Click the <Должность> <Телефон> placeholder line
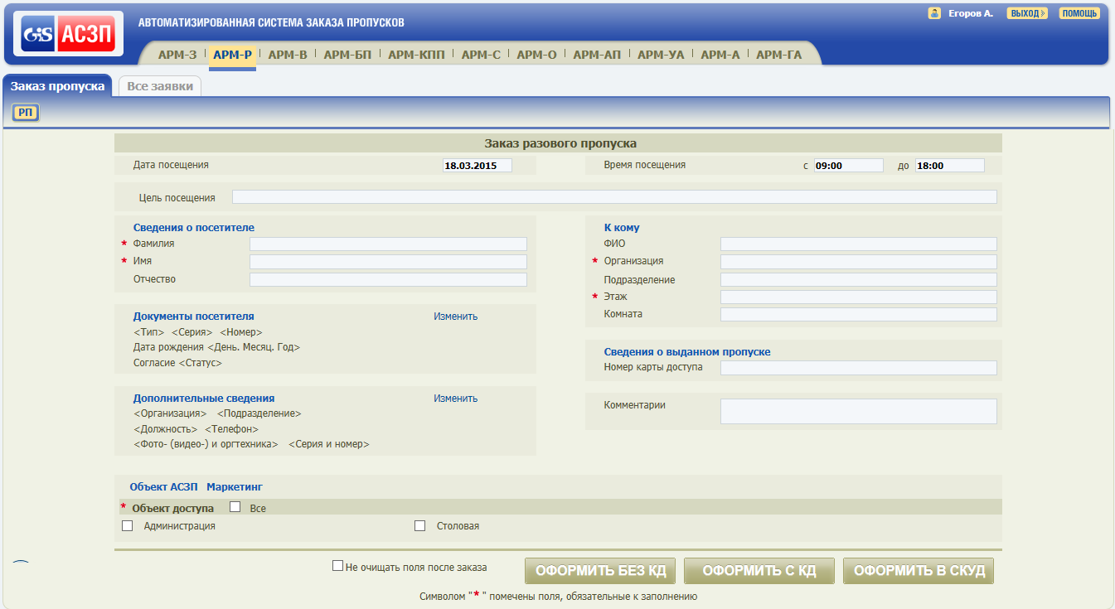This screenshot has width=1115, height=609. point(196,429)
